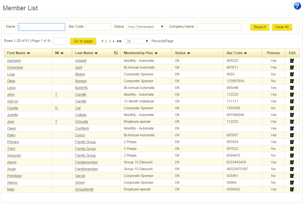The image size is (303, 204).
Task: Click the Primary column header
Action: point(273,53)
